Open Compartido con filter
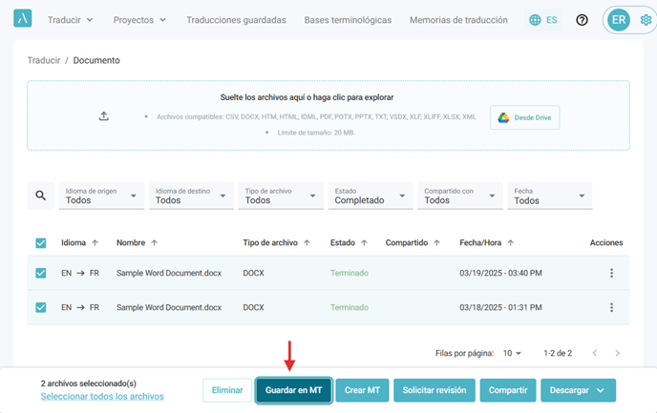This screenshot has height=413, width=657. pos(460,196)
